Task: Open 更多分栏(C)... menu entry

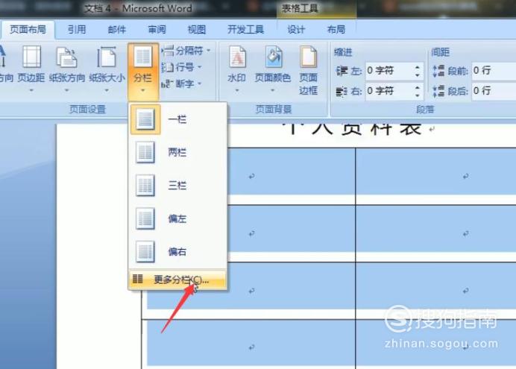Action: [x=178, y=280]
